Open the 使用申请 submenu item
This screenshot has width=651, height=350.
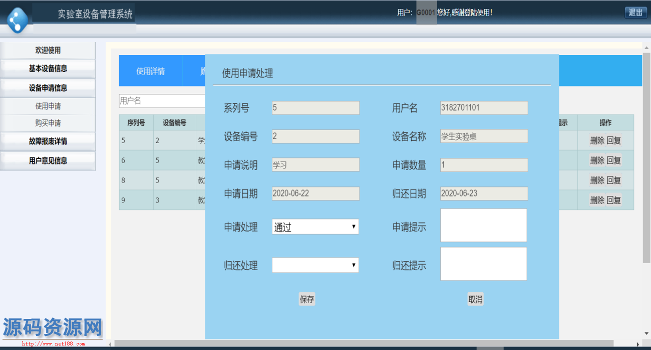48,106
